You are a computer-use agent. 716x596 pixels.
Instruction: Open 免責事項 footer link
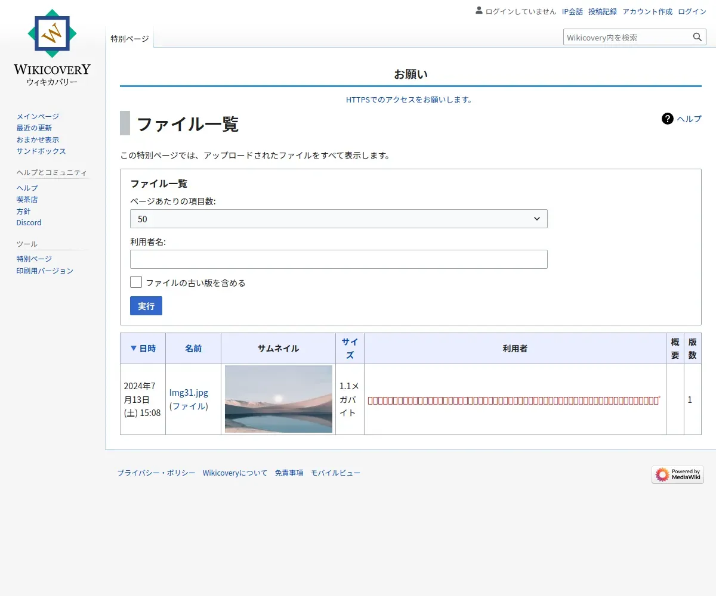click(289, 473)
